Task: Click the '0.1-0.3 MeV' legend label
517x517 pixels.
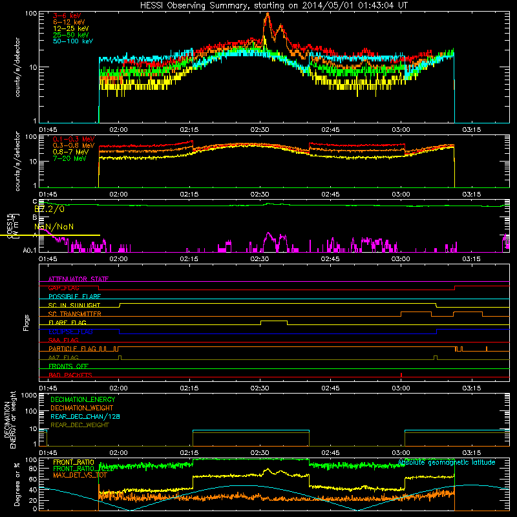Action: (x=74, y=139)
